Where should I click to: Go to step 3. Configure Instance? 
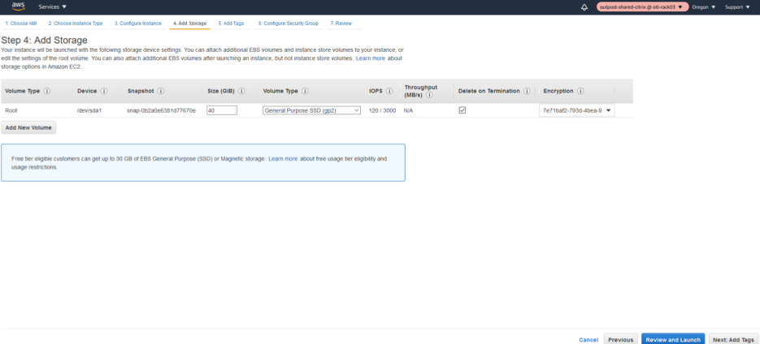(137, 24)
